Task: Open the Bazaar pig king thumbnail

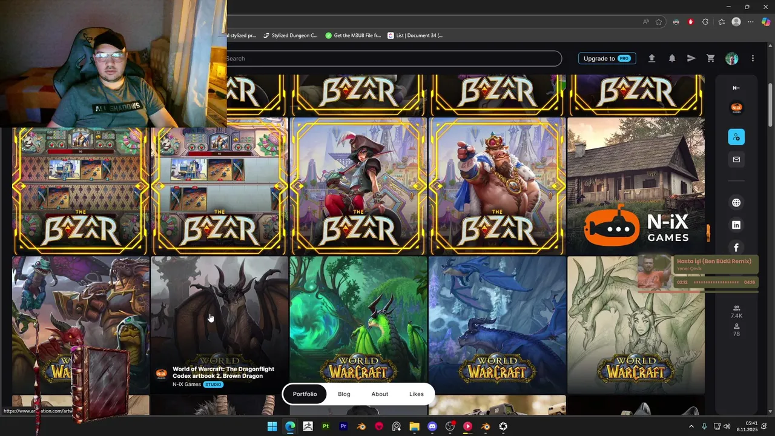Action: [x=497, y=186]
